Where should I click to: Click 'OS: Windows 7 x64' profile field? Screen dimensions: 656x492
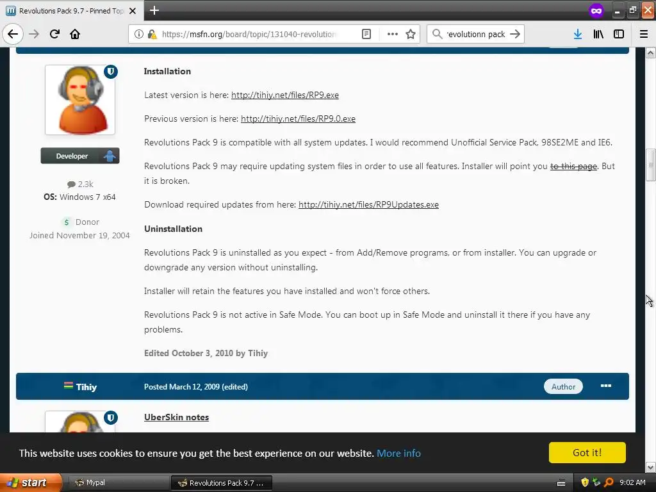pyautogui.click(x=79, y=197)
